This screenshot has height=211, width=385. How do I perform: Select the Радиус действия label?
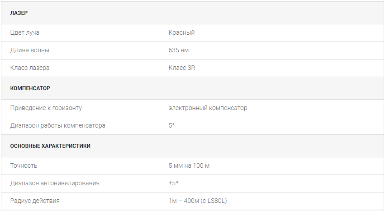point(35,201)
